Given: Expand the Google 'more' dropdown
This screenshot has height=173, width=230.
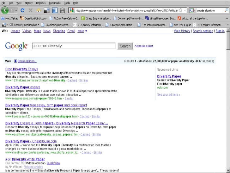Looking at the screenshot, I should pyautogui.click(x=82, y=31).
